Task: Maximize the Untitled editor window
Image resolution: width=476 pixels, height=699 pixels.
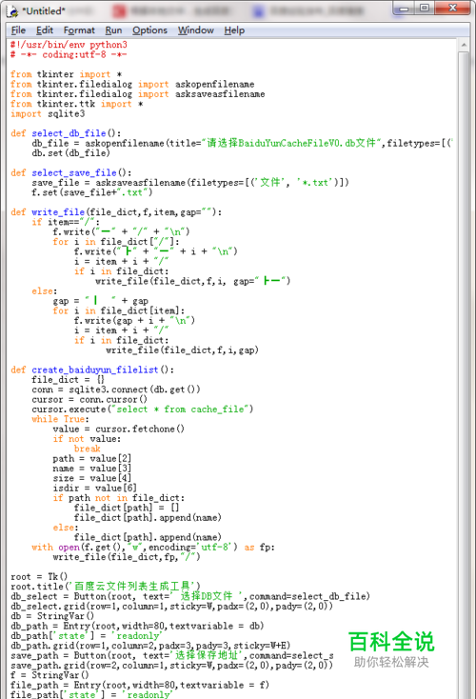Action: click(425, 8)
